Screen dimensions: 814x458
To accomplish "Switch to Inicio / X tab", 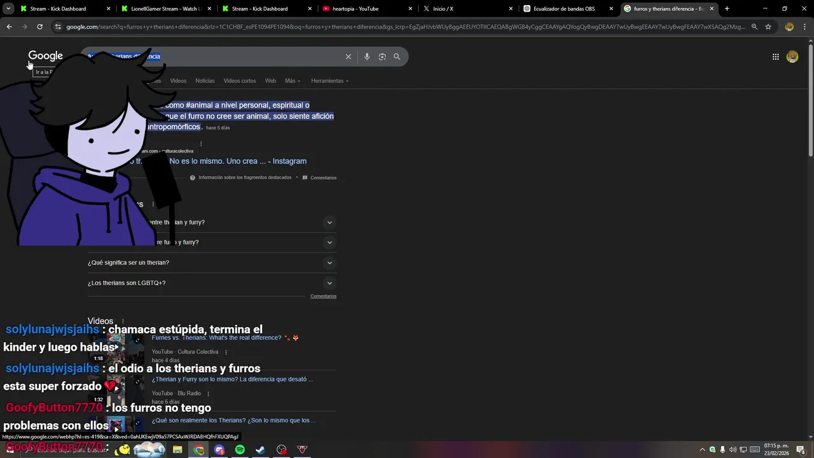I will coord(468,9).
